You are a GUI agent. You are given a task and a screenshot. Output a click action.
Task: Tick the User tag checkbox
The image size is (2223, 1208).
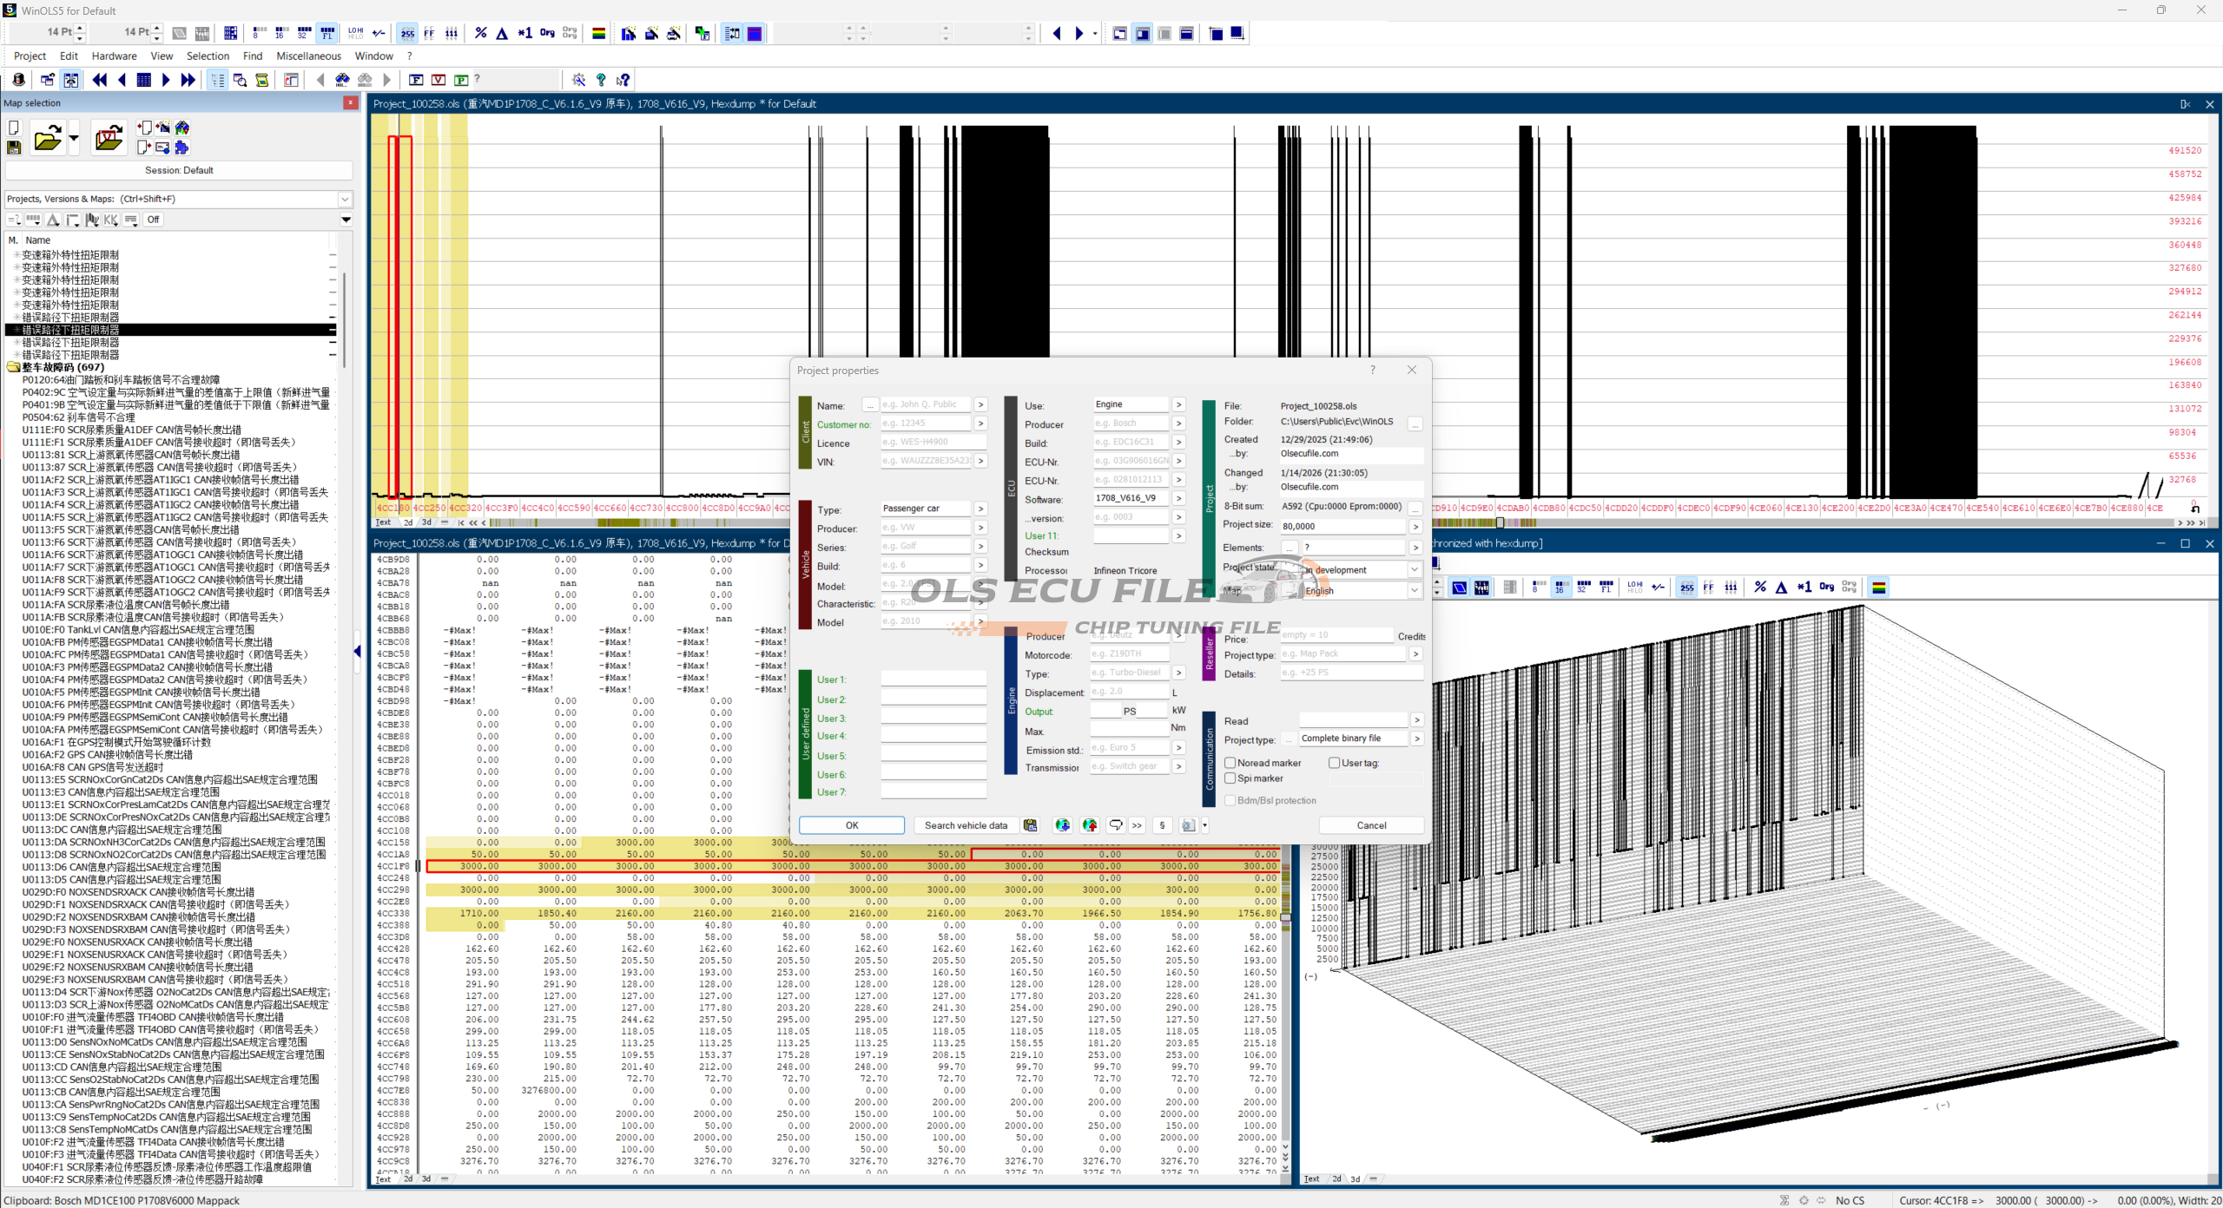click(1334, 763)
